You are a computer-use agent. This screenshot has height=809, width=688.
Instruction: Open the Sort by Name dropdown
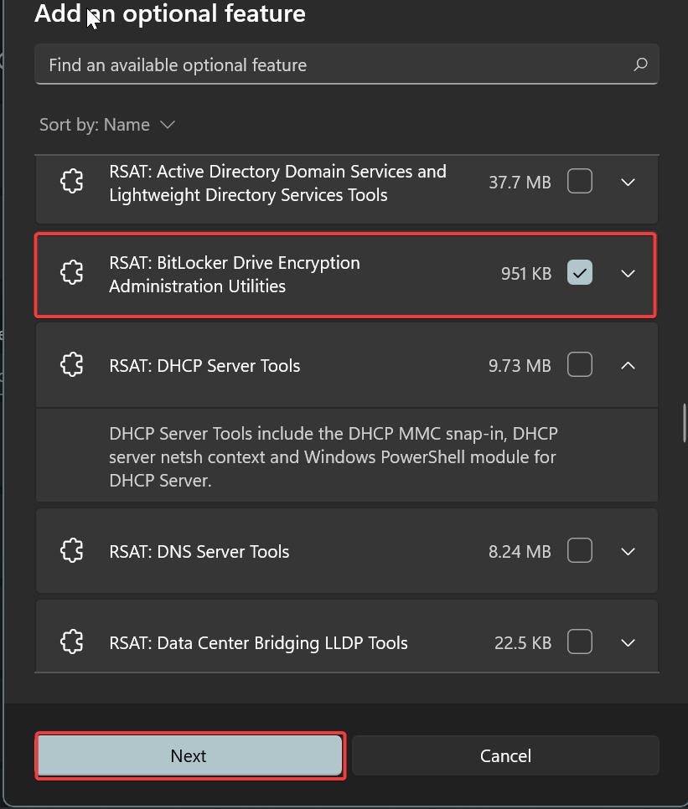point(107,124)
